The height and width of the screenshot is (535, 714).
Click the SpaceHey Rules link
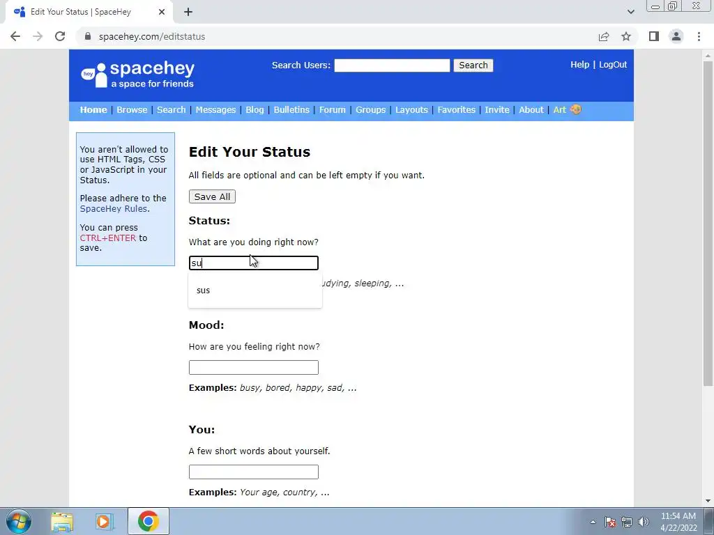point(114,208)
